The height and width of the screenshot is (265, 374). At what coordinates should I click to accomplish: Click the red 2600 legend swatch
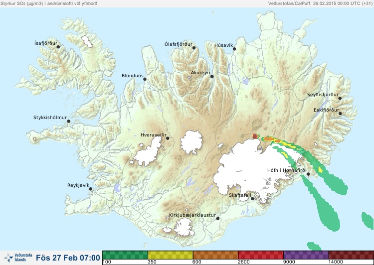click(261, 255)
